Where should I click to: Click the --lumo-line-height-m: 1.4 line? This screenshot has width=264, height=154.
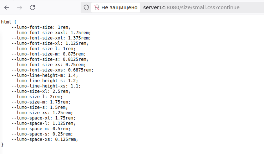click(x=45, y=75)
